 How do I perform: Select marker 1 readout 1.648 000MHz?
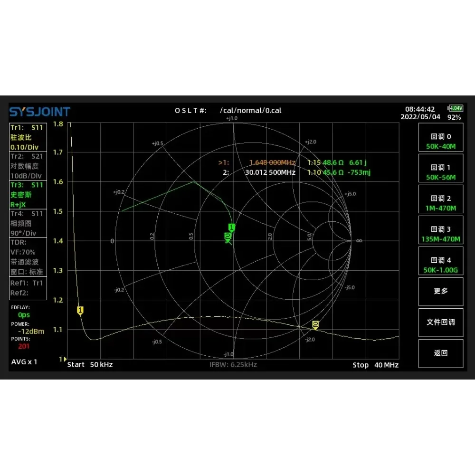[x=272, y=162]
